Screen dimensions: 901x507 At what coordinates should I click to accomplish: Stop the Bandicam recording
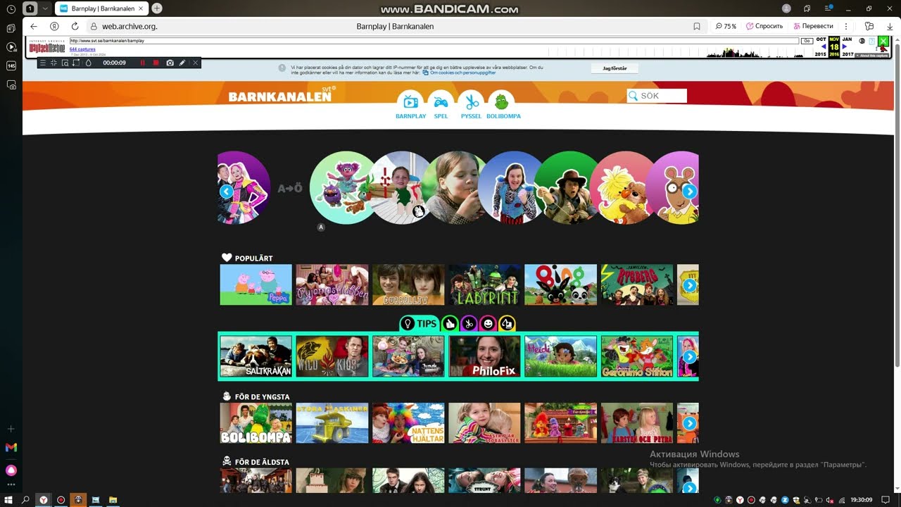click(x=156, y=63)
